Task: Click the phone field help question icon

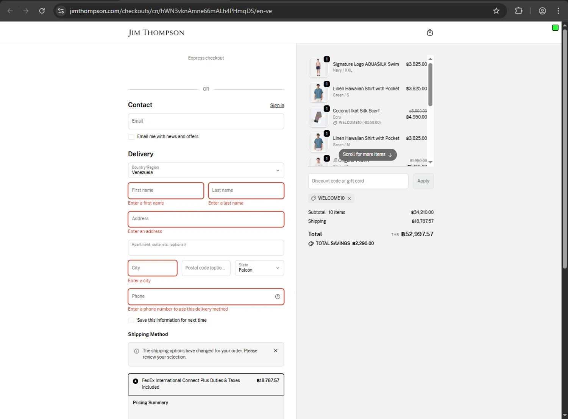Action: point(278,297)
